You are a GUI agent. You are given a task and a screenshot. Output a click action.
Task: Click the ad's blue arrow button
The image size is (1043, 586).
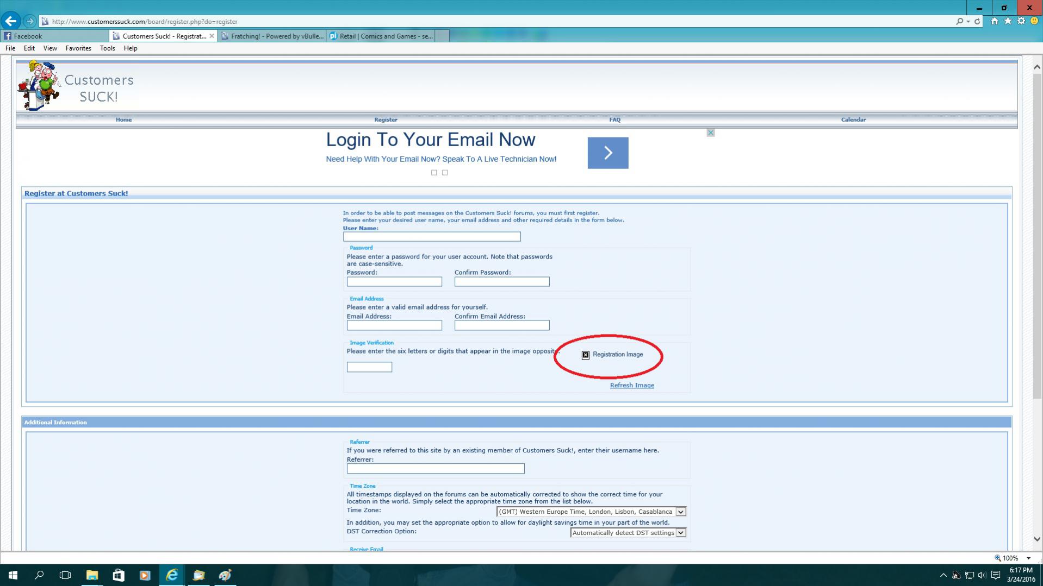pyautogui.click(x=607, y=153)
